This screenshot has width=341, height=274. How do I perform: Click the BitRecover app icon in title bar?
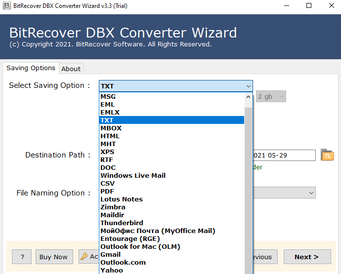tap(6, 5)
